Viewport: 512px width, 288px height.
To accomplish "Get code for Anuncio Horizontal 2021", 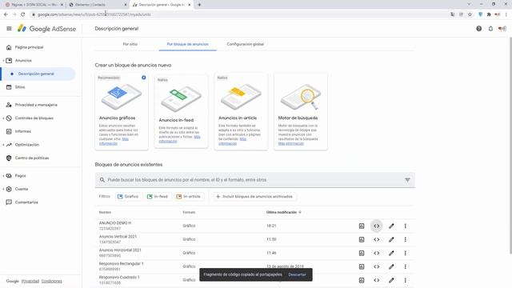I will point(377,253).
